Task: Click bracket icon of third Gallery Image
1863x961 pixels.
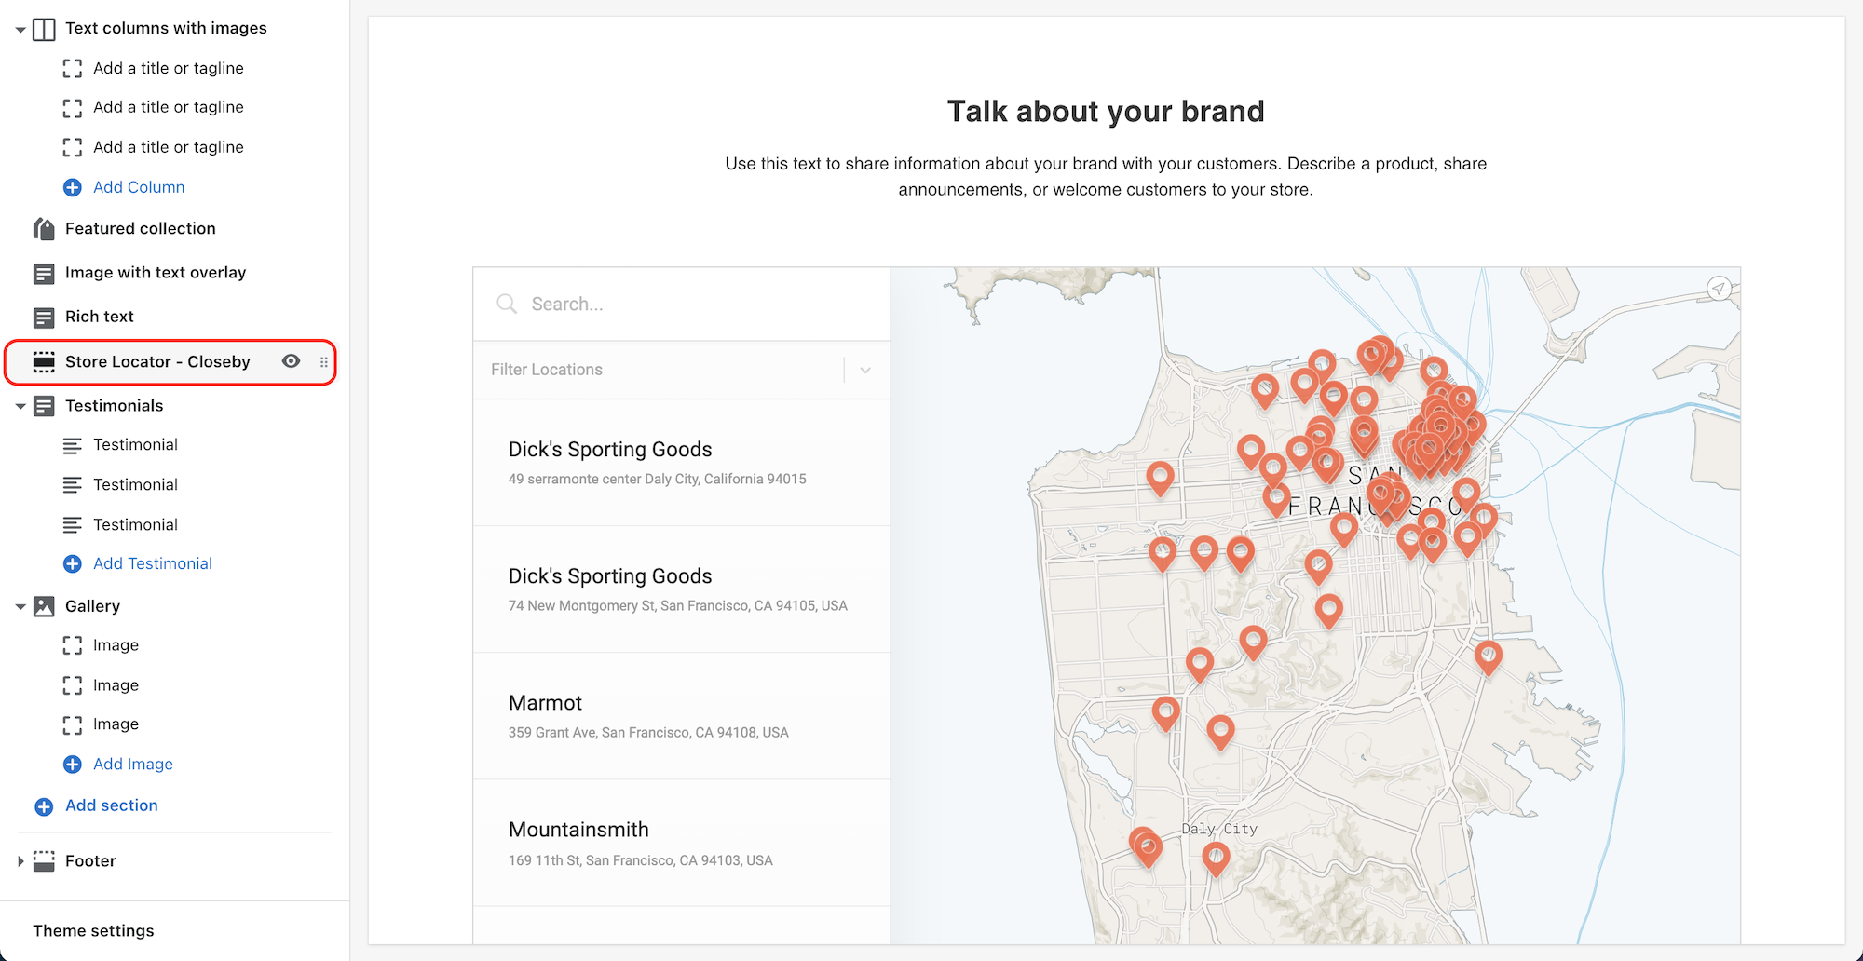Action: tap(73, 724)
